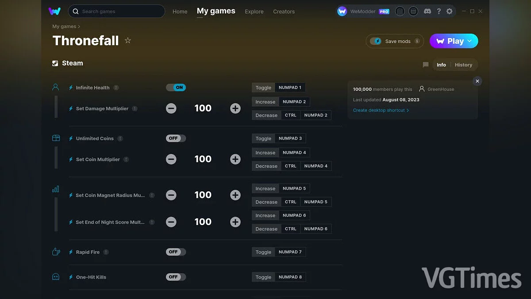
Task: Switch to the History tab
Action: [463, 65]
